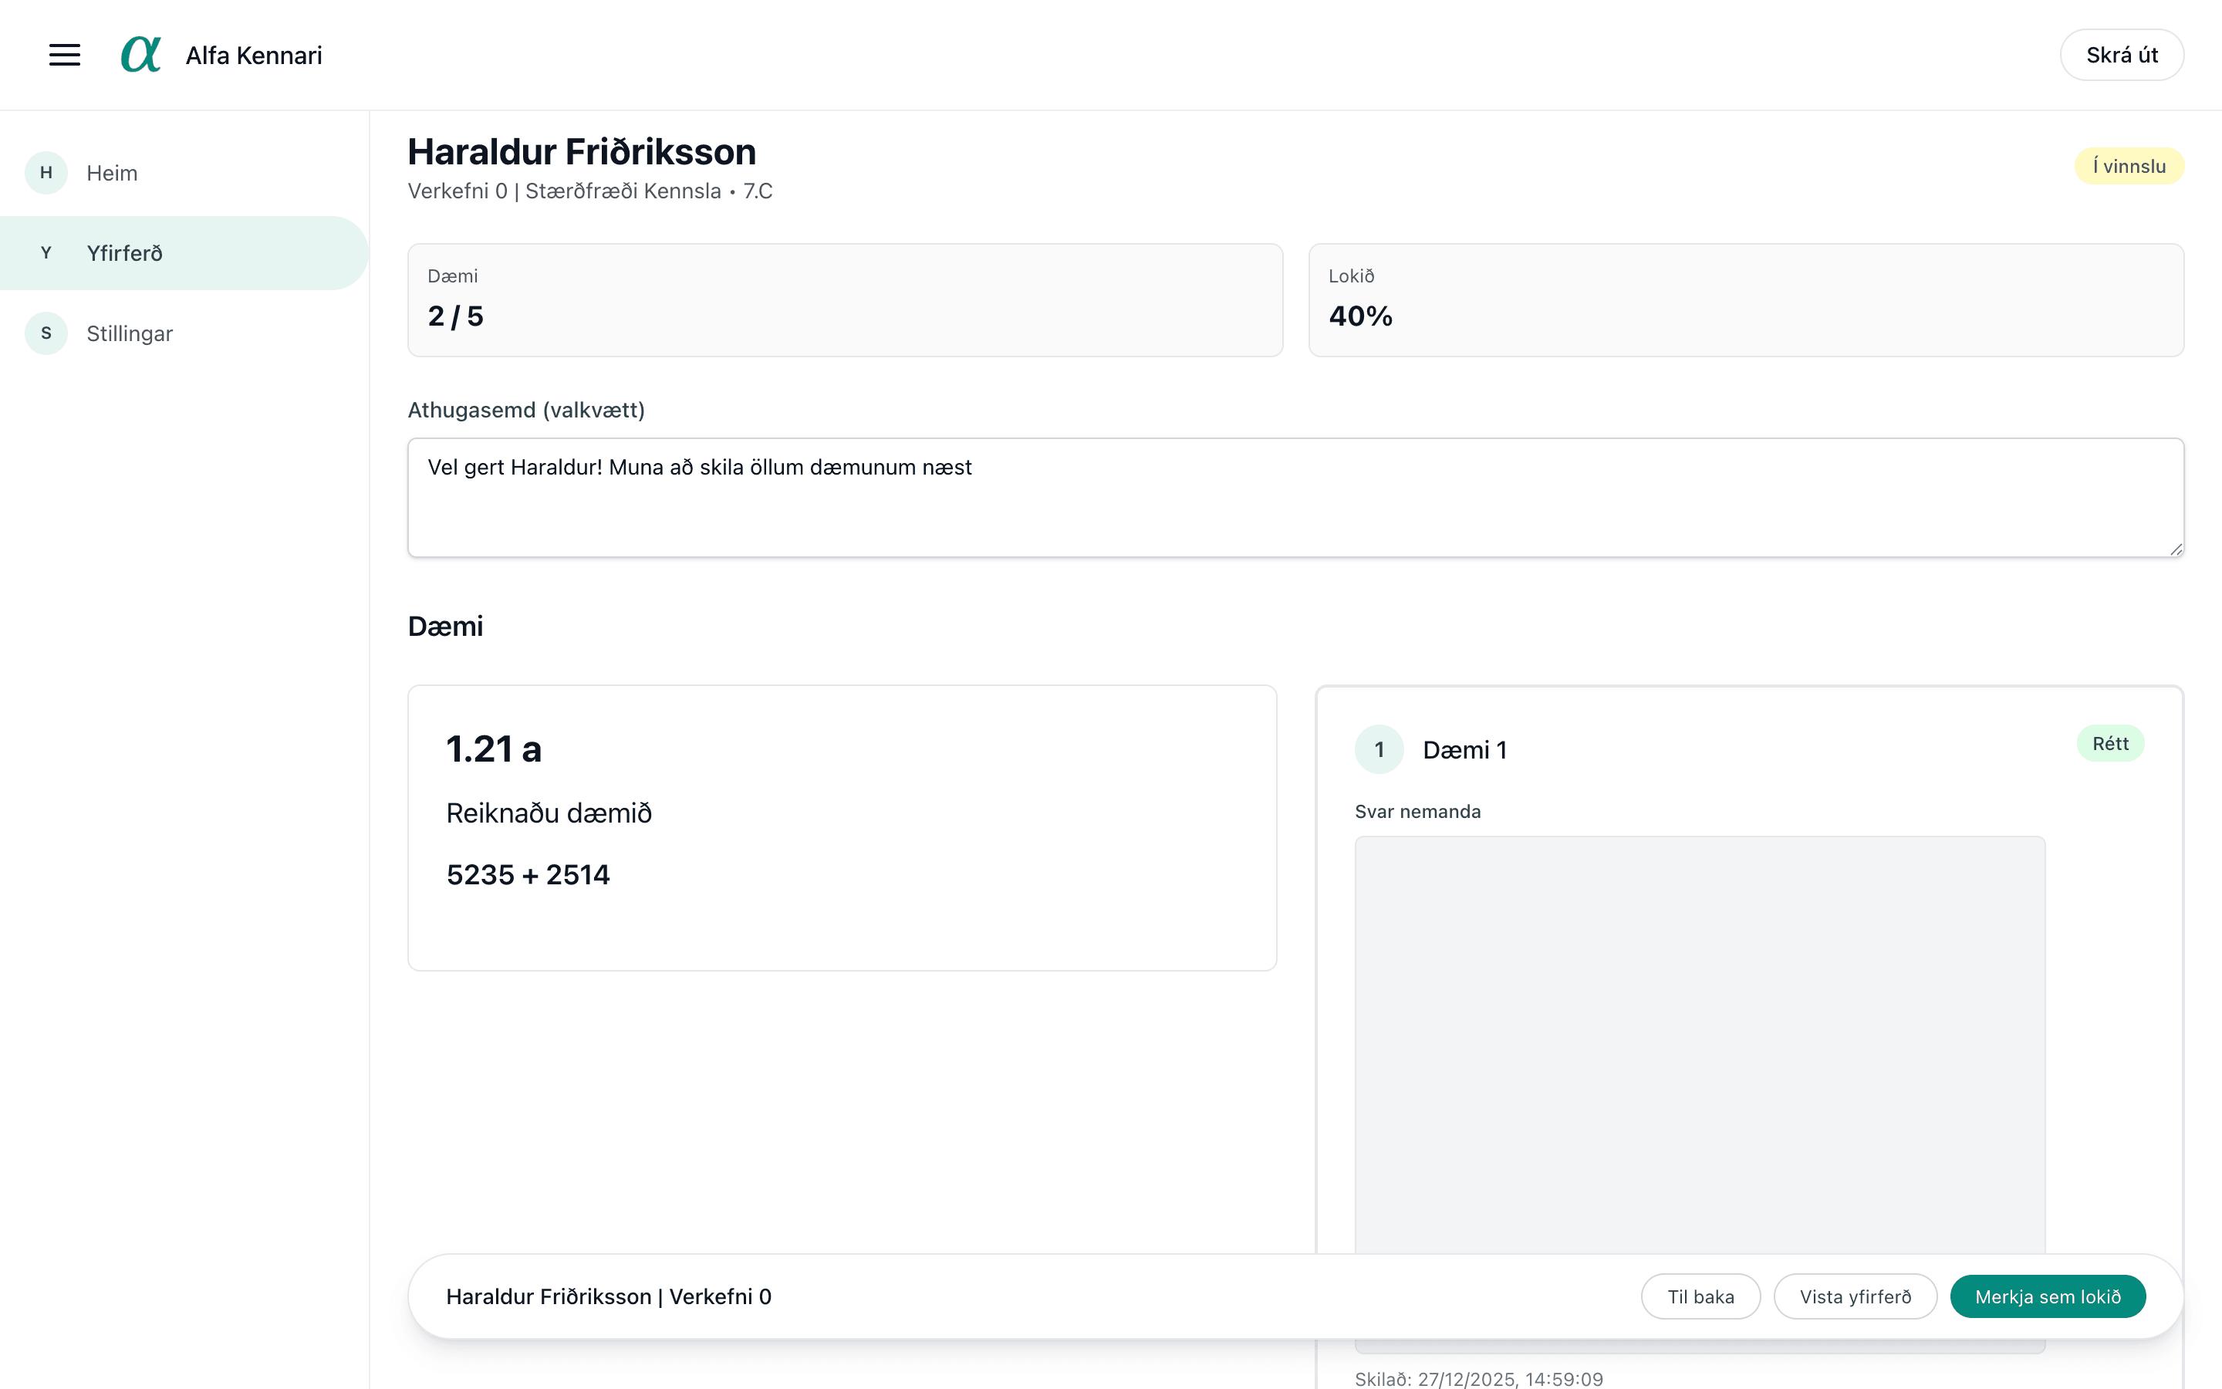Screen dimensions: 2222x1389
Task: Click the Y avatar icon for Yfirferð
Action: [46, 252]
